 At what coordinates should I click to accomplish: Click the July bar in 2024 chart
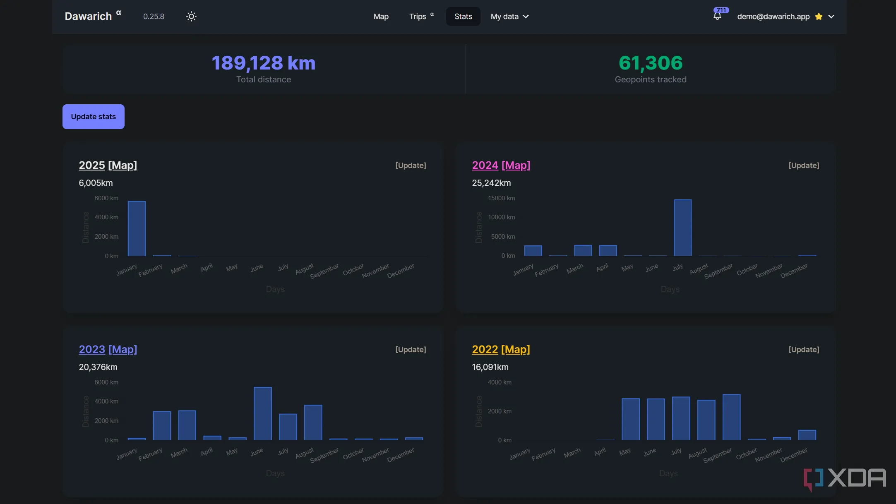(x=682, y=228)
